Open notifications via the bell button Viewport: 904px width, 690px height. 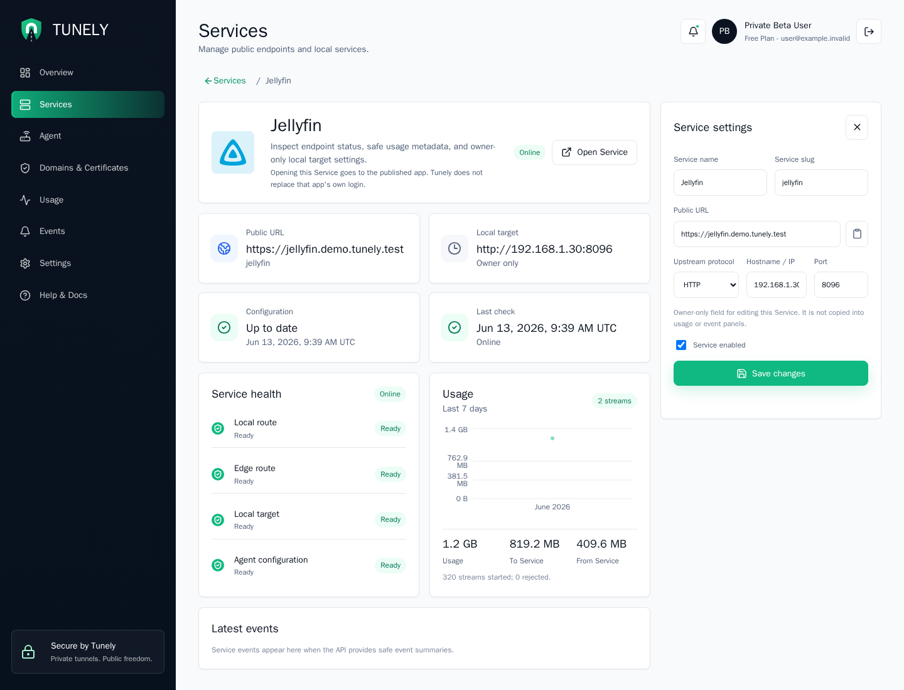tap(693, 31)
